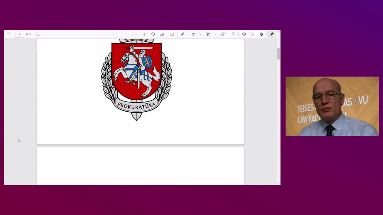Image resolution: width=383 pixels, height=215 pixels.
Task: Open the search in document tool
Action: [37, 34]
